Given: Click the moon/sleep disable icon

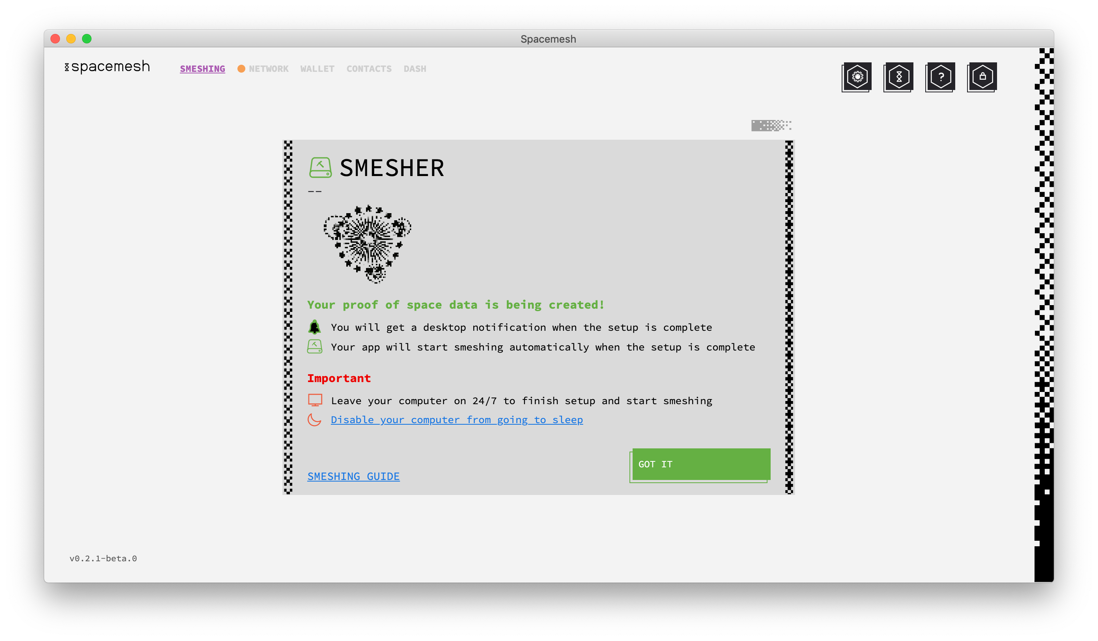Looking at the screenshot, I should [x=314, y=420].
